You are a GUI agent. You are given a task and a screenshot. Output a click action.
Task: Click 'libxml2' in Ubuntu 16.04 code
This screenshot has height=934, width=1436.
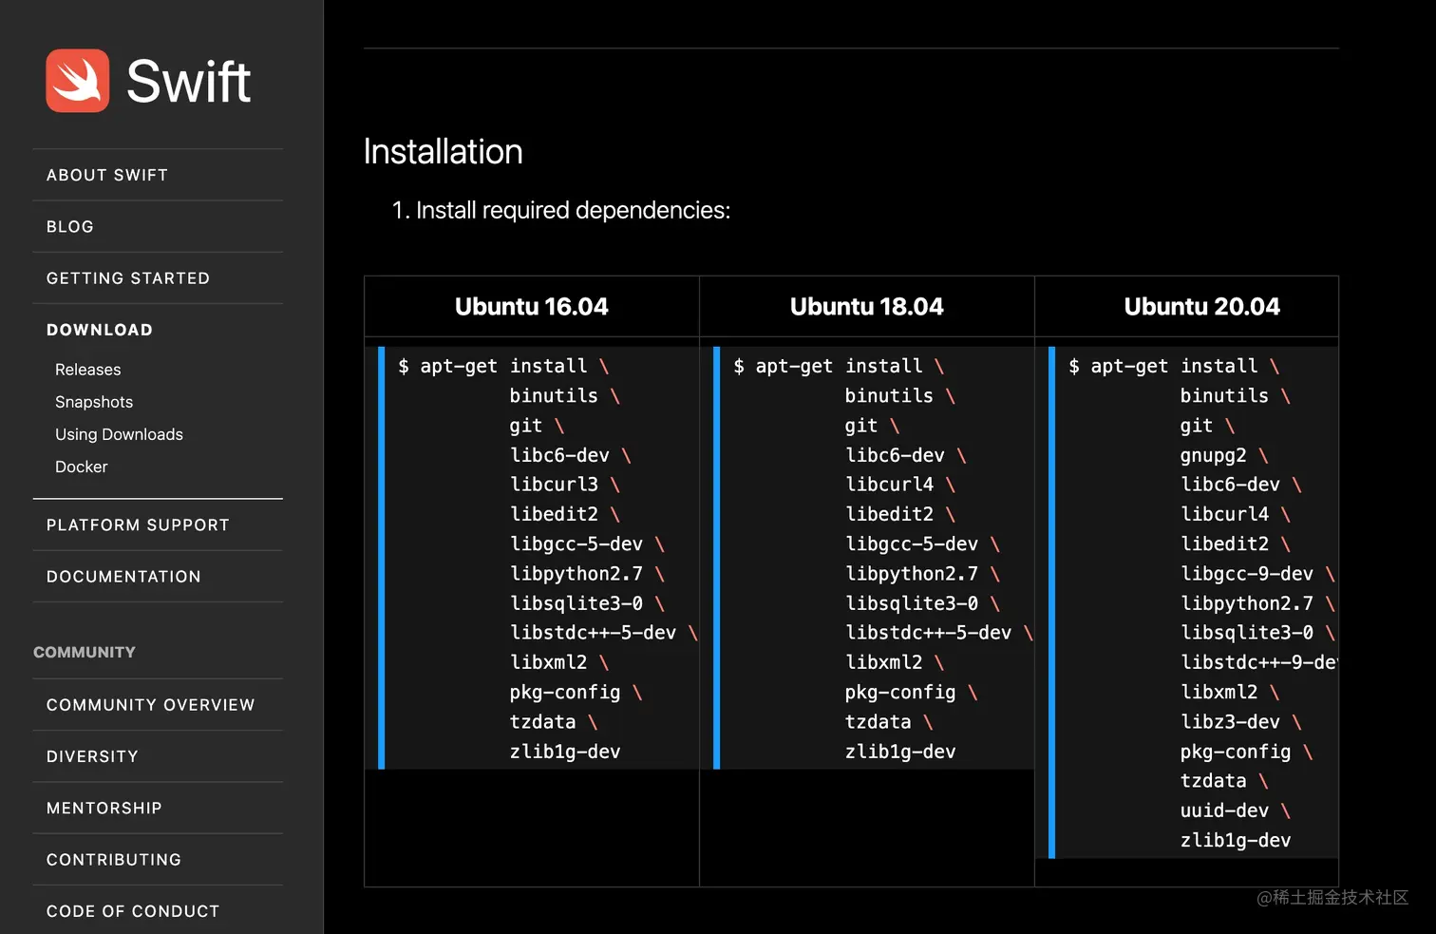tap(549, 662)
